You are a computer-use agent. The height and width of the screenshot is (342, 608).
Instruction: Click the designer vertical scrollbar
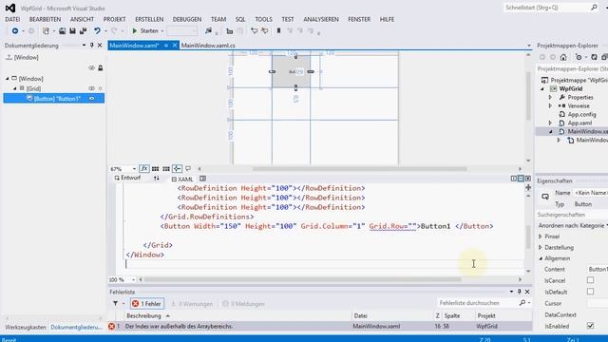[x=528, y=96]
